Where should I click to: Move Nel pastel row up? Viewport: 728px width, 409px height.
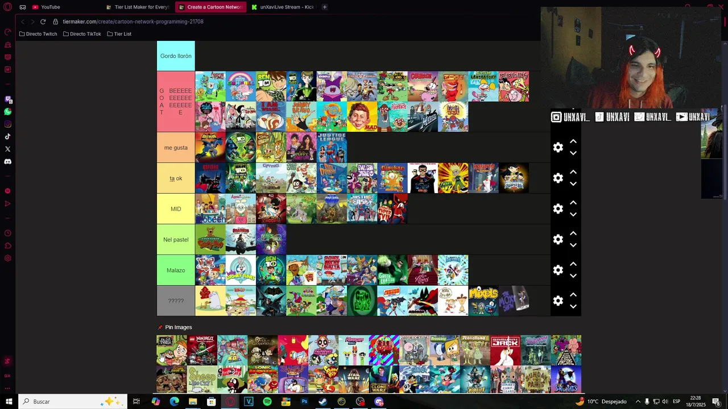(573, 233)
